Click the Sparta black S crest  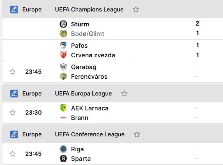[x=63, y=159]
